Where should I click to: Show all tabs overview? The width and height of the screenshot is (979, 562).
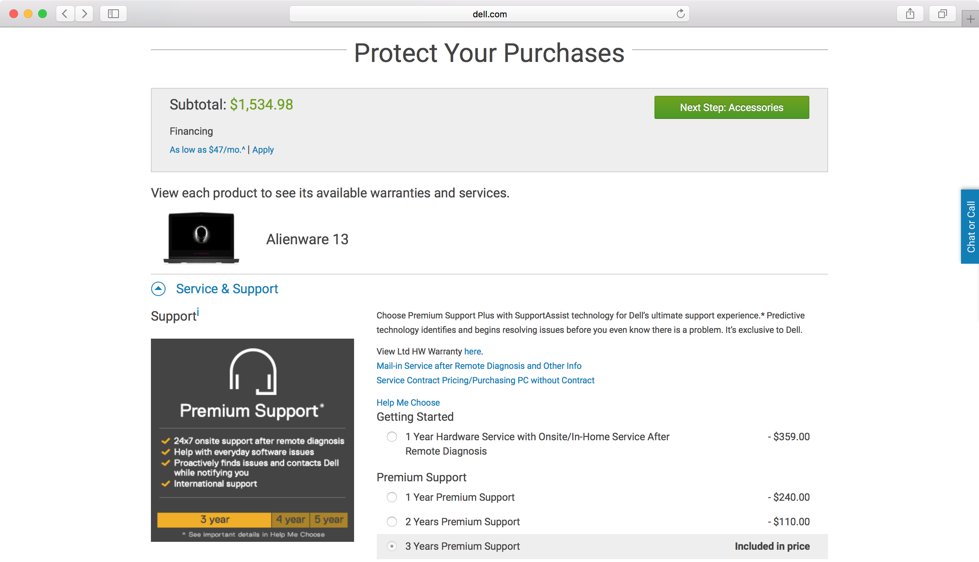(942, 14)
